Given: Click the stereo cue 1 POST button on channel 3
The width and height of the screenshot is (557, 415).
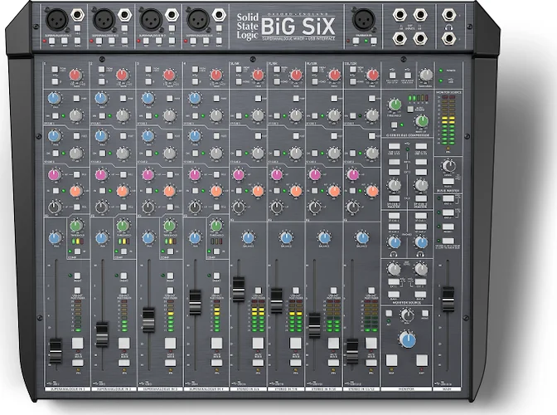Looking at the screenshot, I should (x=170, y=98).
